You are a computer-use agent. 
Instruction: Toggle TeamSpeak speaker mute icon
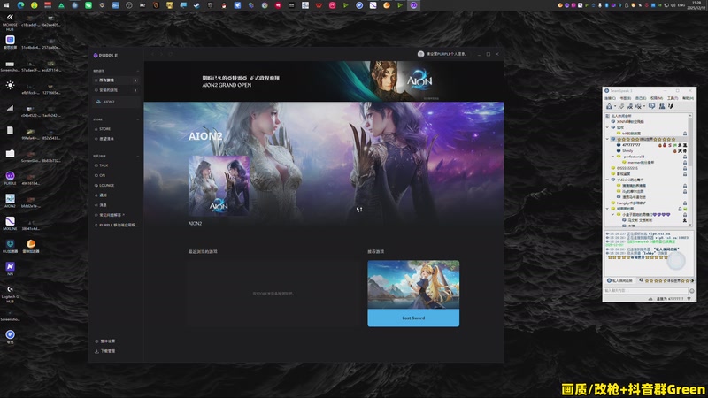638,106
